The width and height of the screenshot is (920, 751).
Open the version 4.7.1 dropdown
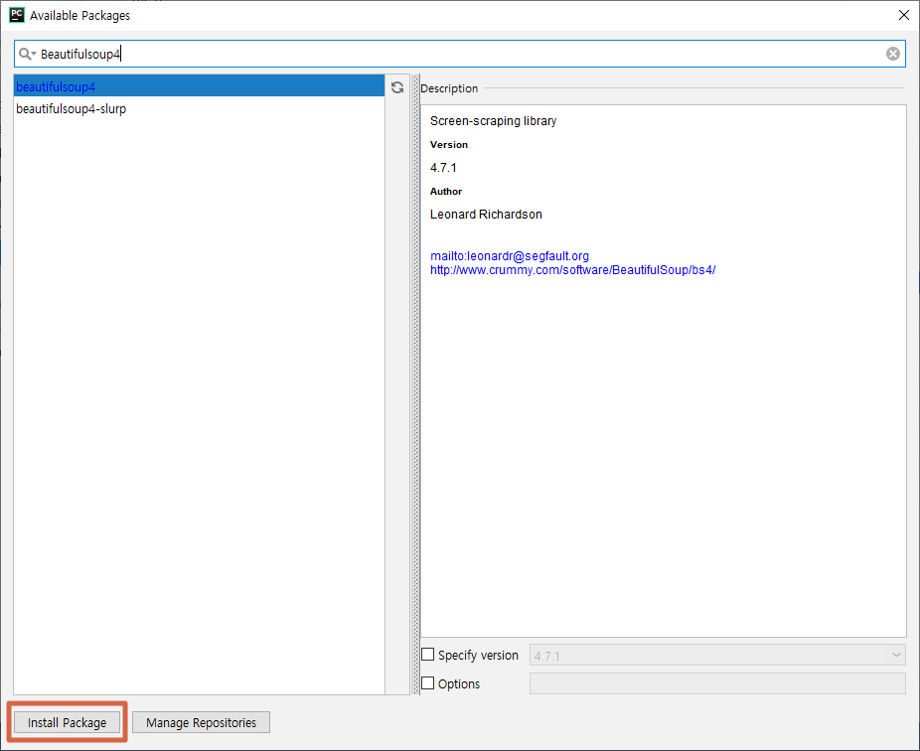(717, 655)
